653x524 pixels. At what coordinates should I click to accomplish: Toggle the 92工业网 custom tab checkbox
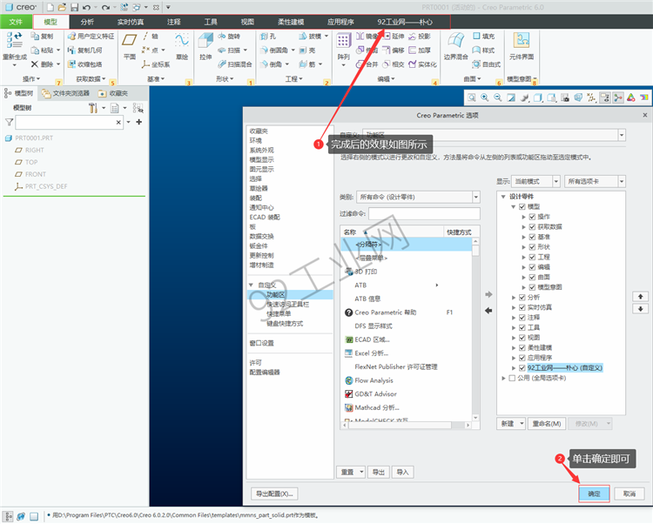point(522,368)
